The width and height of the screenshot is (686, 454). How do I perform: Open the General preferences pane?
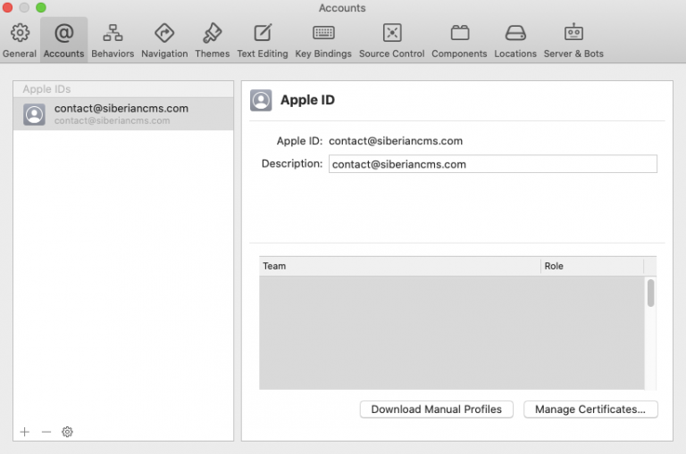pyautogui.click(x=19, y=40)
